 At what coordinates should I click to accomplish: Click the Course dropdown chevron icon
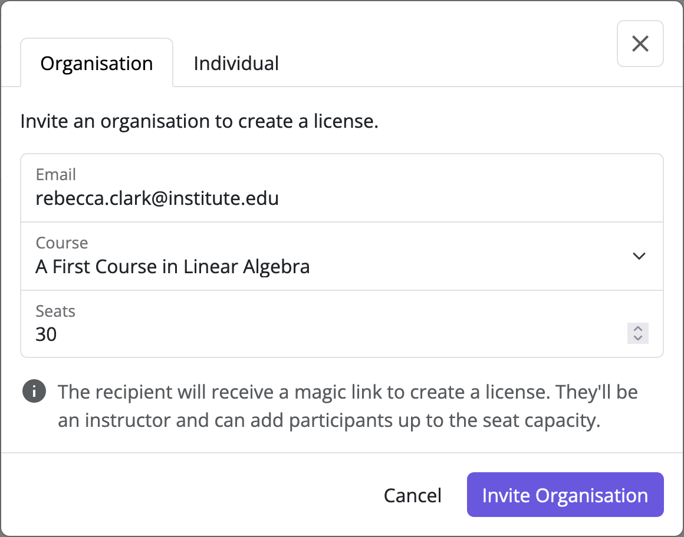(639, 256)
